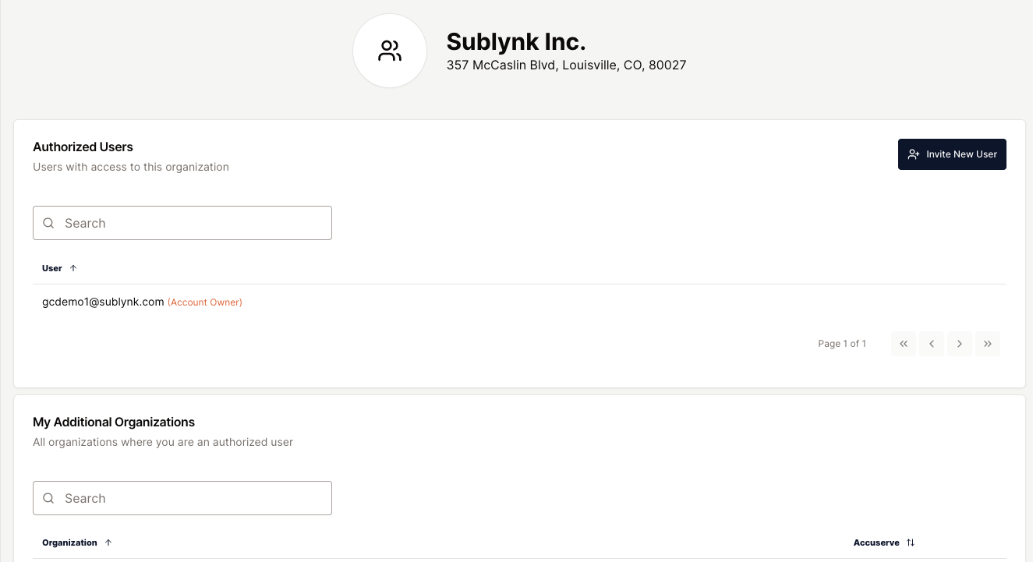Click the Page 1 of 1 indicator
This screenshot has height=562, width=1033.
tap(842, 344)
